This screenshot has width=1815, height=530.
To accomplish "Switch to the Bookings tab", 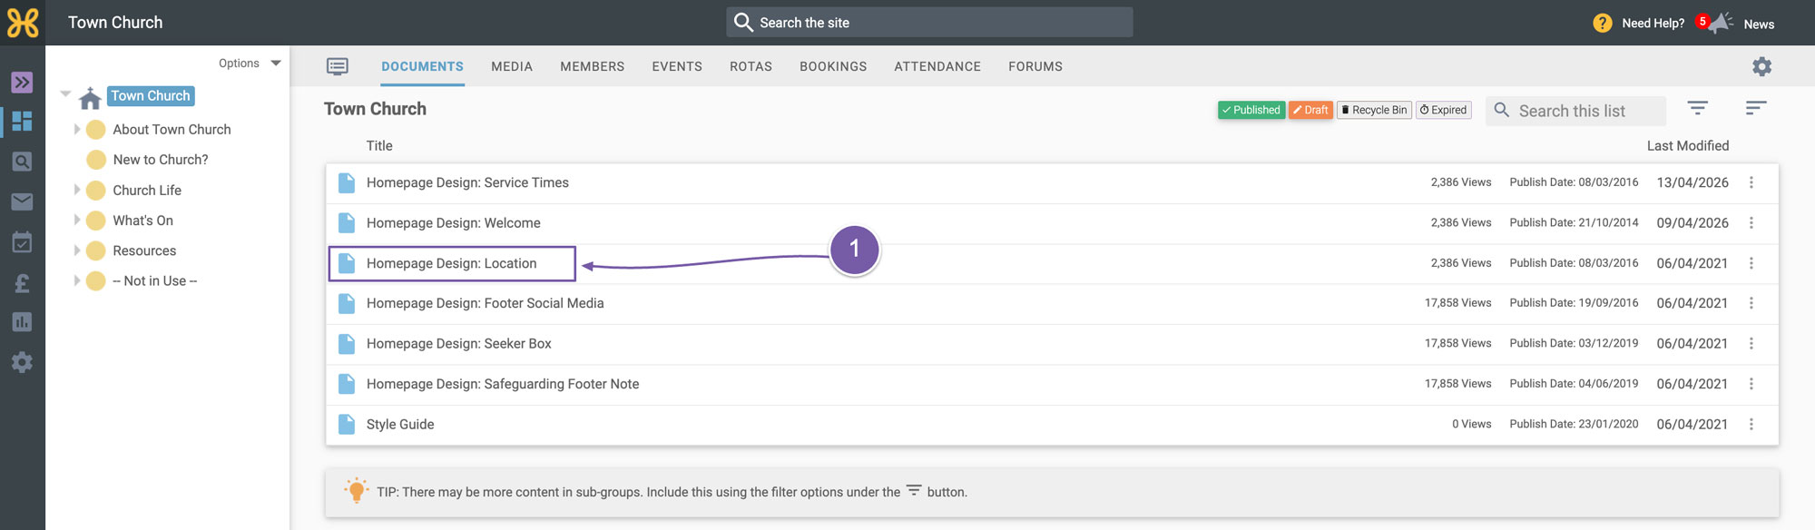I will pos(833,66).
